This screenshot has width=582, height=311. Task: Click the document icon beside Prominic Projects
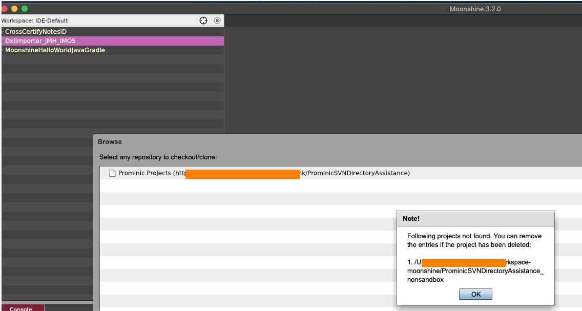[112, 173]
